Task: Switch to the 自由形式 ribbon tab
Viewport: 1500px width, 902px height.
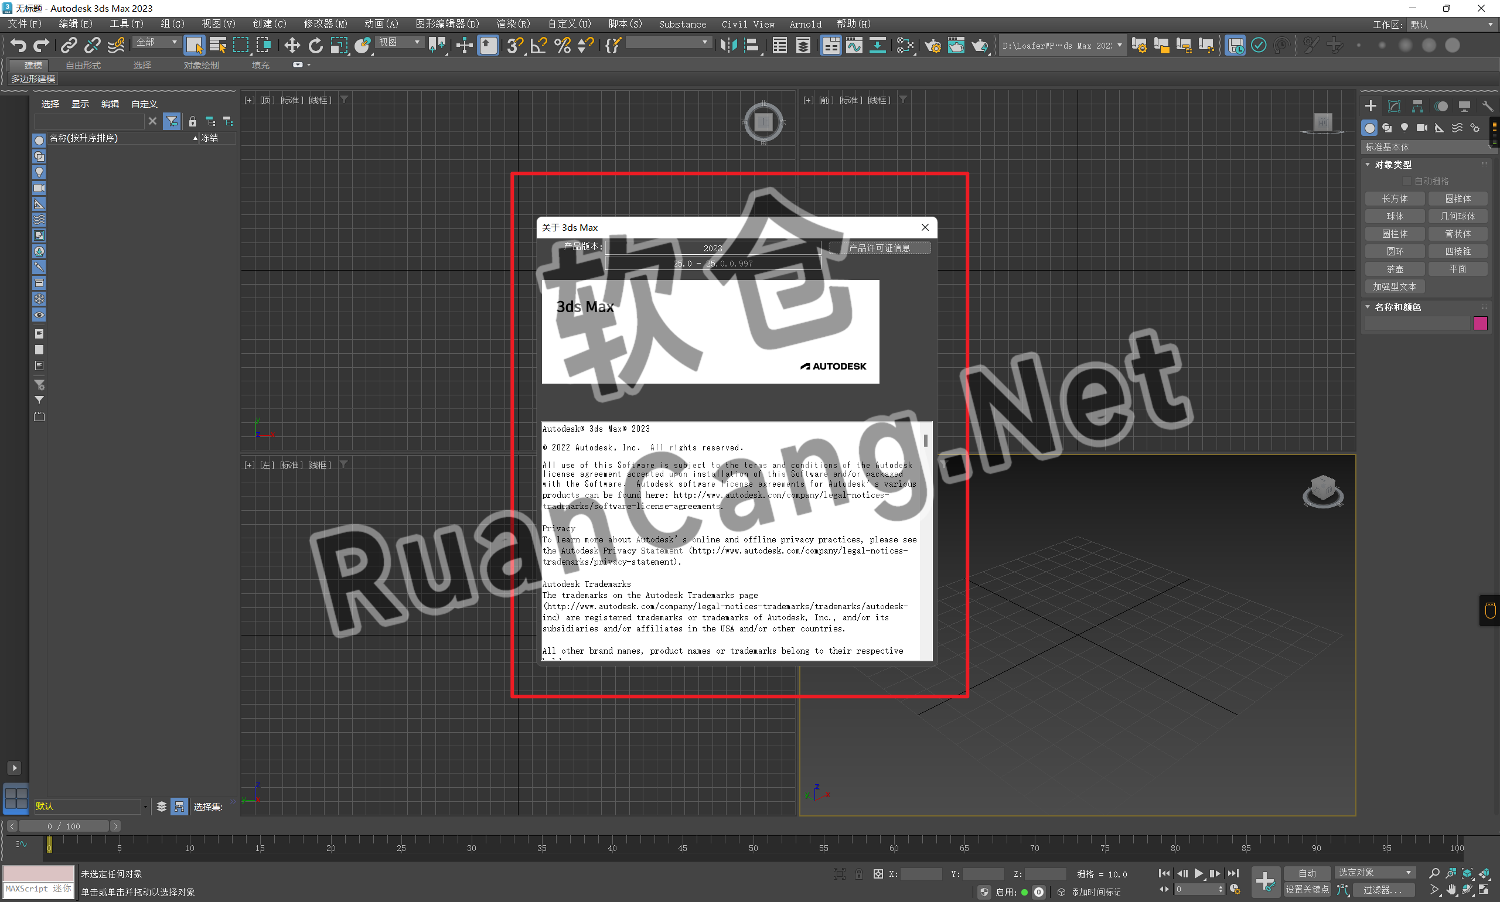Action: click(83, 65)
